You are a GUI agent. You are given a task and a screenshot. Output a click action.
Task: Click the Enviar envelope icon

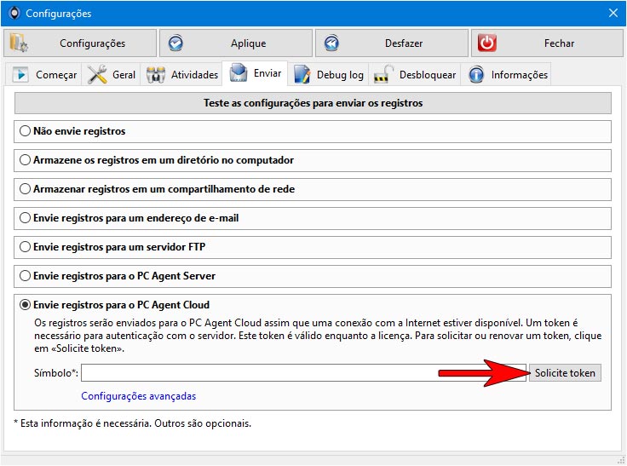pos(239,72)
